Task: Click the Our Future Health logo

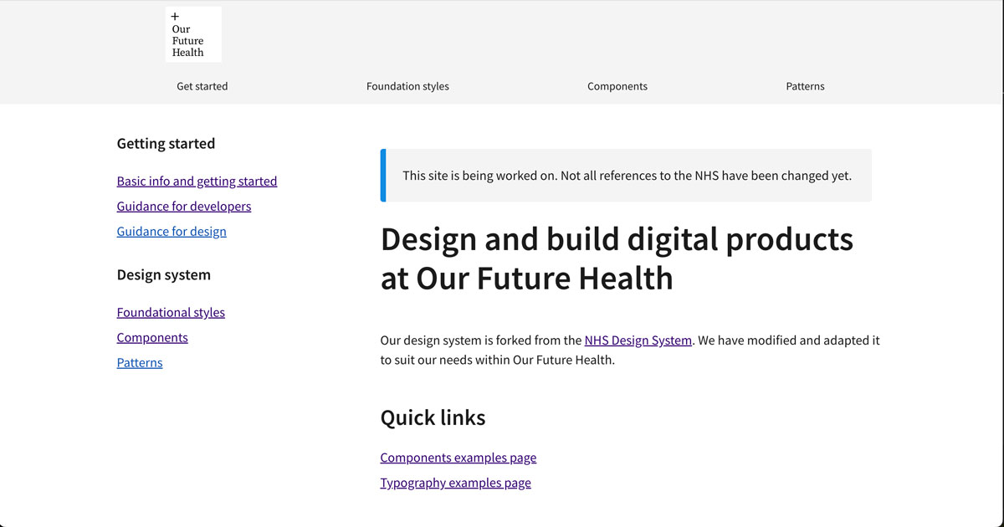Action: [193, 34]
